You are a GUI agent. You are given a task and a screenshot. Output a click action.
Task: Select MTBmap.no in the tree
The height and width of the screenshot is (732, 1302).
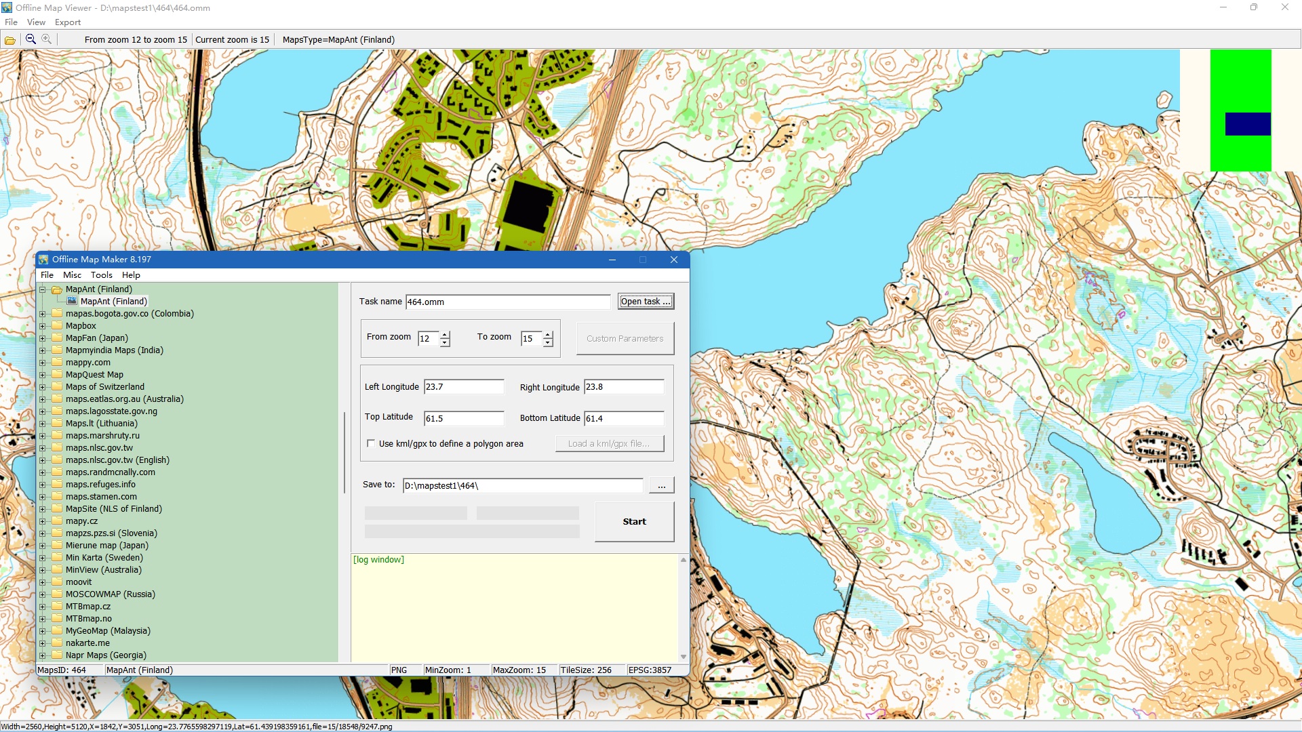89,619
